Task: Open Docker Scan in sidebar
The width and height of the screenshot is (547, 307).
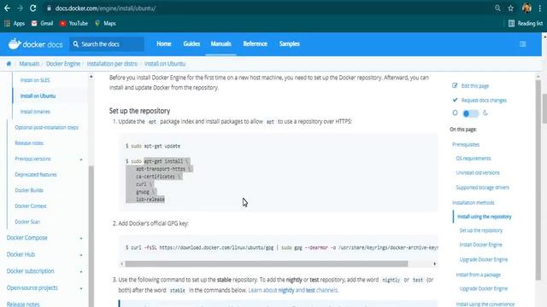Action: [x=27, y=222]
